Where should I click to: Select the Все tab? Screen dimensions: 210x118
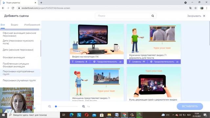pos(3,25)
